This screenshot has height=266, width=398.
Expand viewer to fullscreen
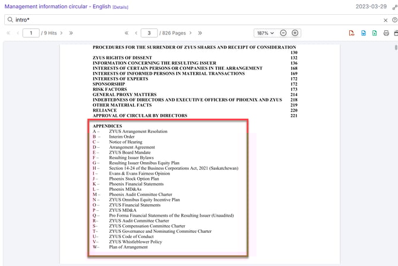point(395,7)
